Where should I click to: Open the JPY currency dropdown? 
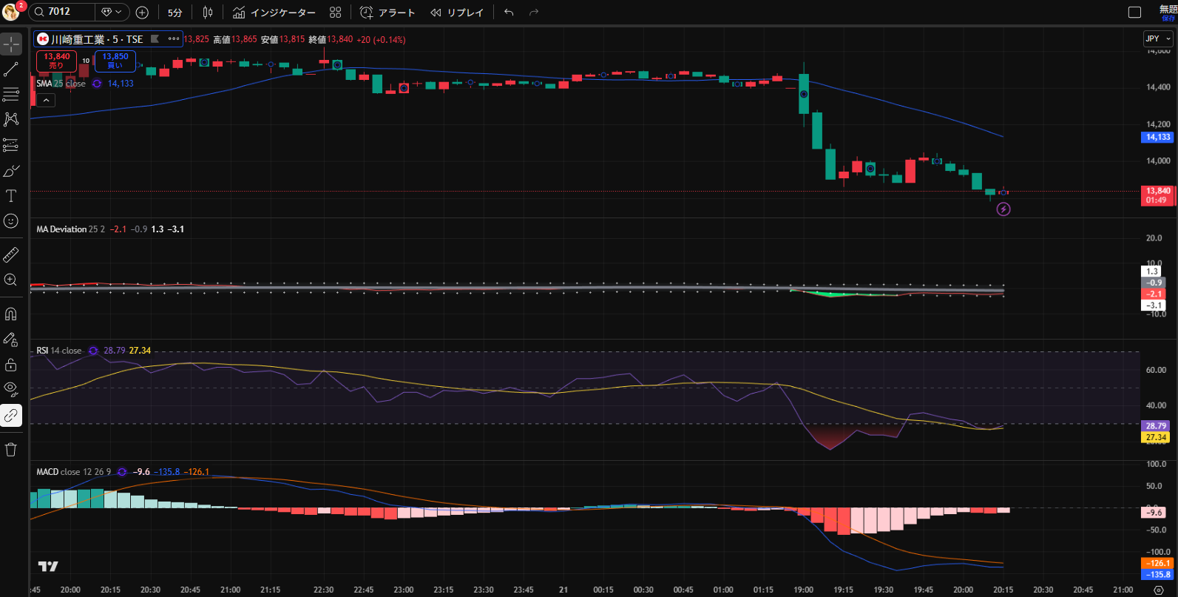coord(1158,38)
